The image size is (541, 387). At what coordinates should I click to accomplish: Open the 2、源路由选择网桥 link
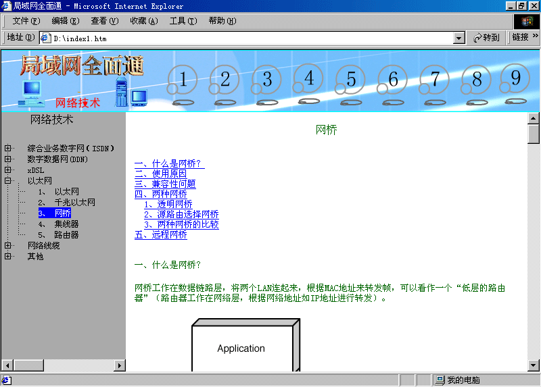click(x=181, y=215)
